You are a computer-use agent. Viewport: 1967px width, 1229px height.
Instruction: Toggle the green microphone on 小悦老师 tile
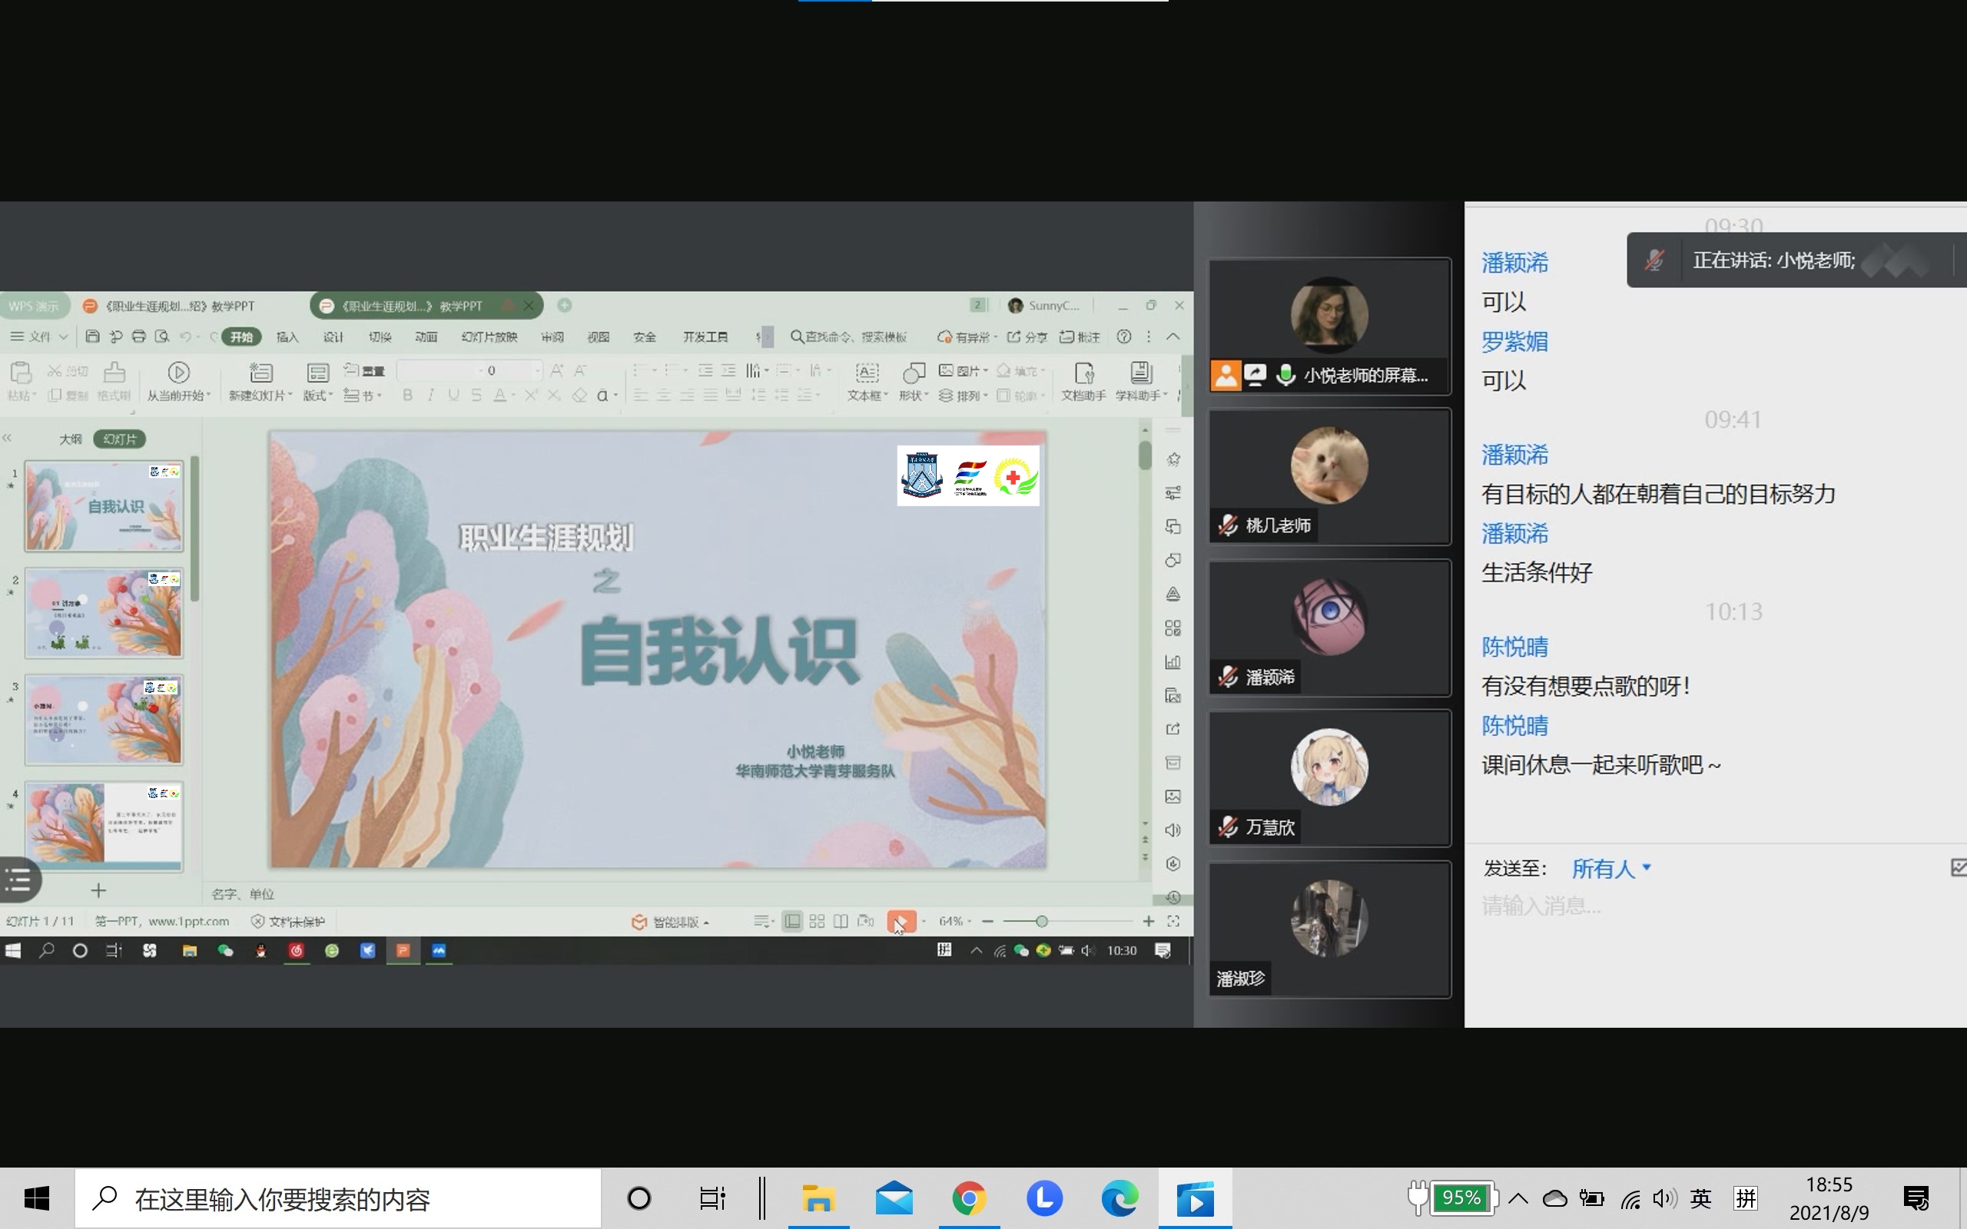coord(1285,375)
